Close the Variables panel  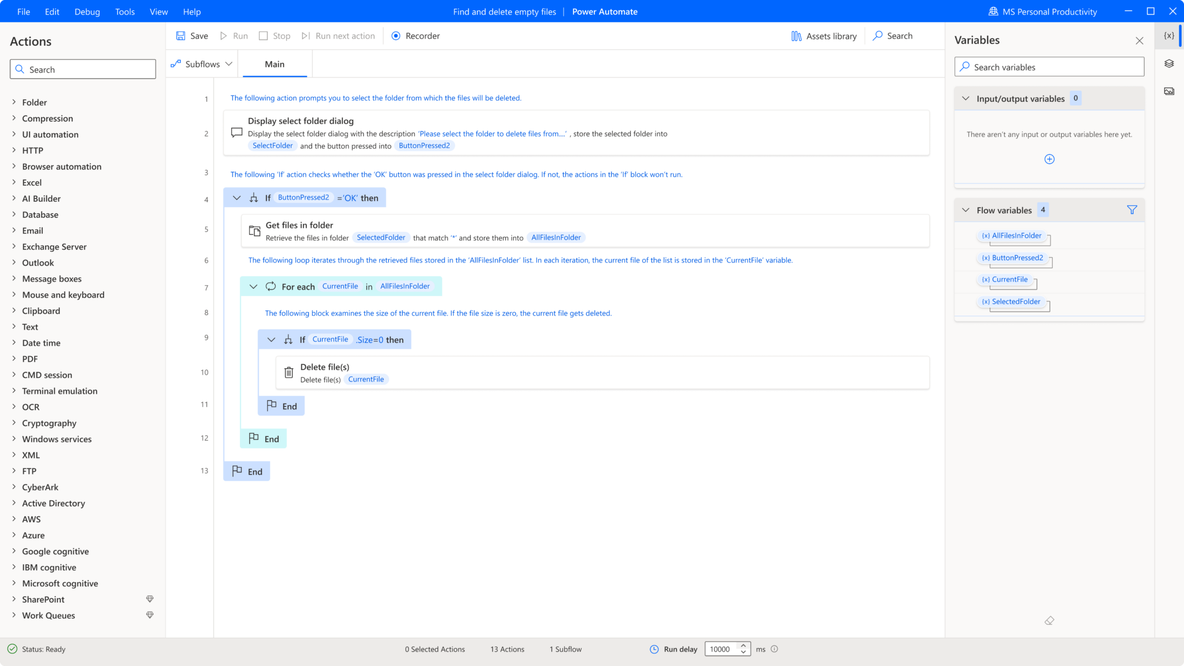pos(1139,40)
